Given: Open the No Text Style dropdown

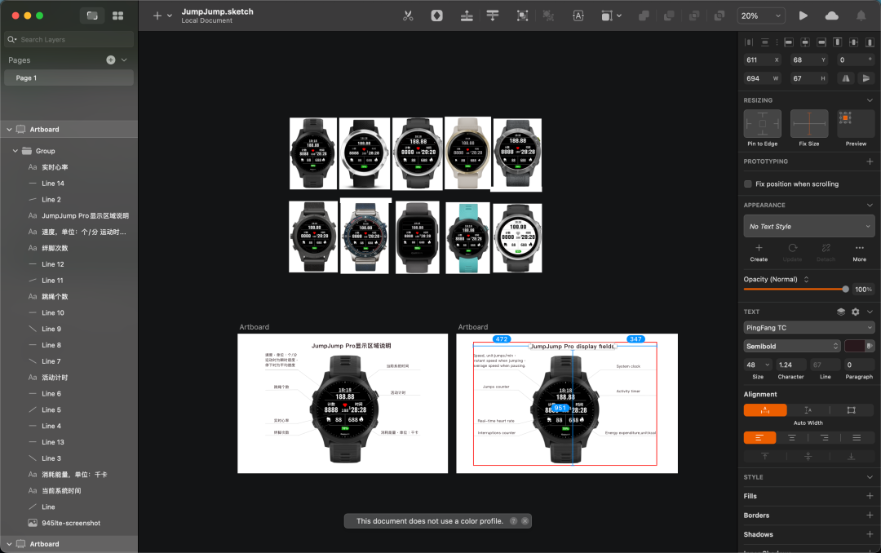Looking at the screenshot, I should (x=809, y=226).
